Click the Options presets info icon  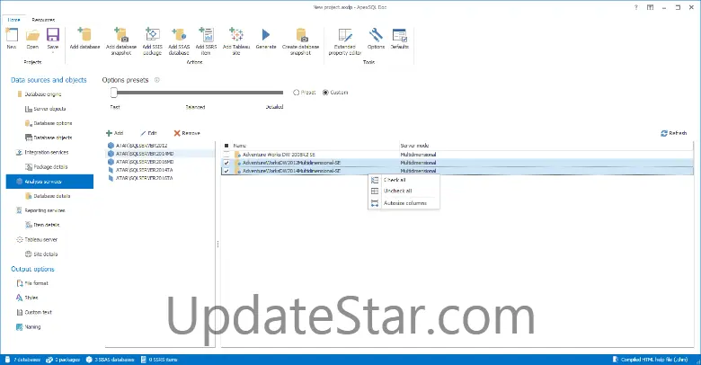pos(157,80)
